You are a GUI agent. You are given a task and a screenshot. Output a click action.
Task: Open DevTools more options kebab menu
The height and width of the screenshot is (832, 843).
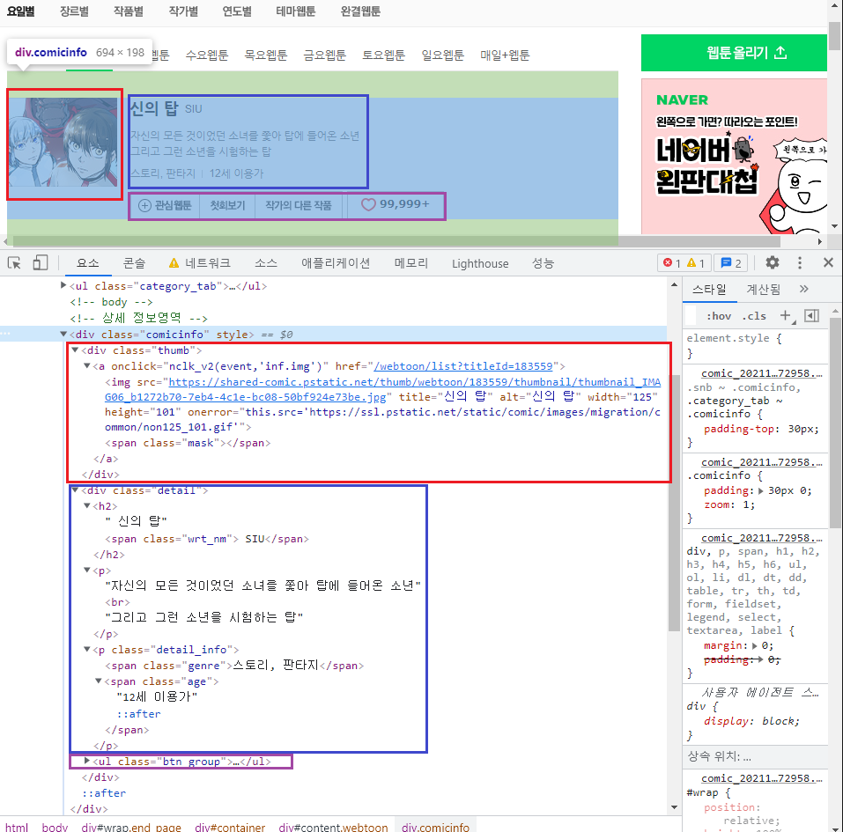click(800, 263)
